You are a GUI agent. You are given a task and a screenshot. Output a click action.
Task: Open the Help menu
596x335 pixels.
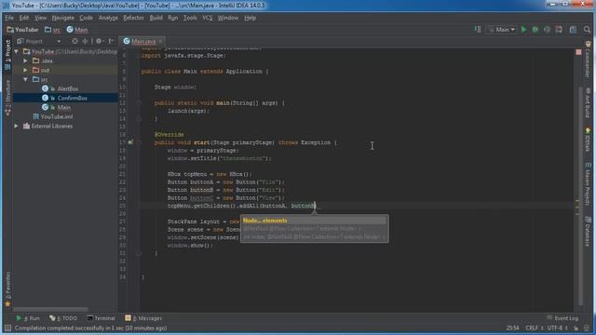click(x=250, y=18)
